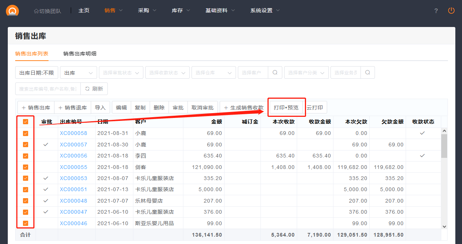Image resolution: width=462 pixels, height=244 pixels.
Task: Click the orange app logo icon
Action: (x=12, y=10)
